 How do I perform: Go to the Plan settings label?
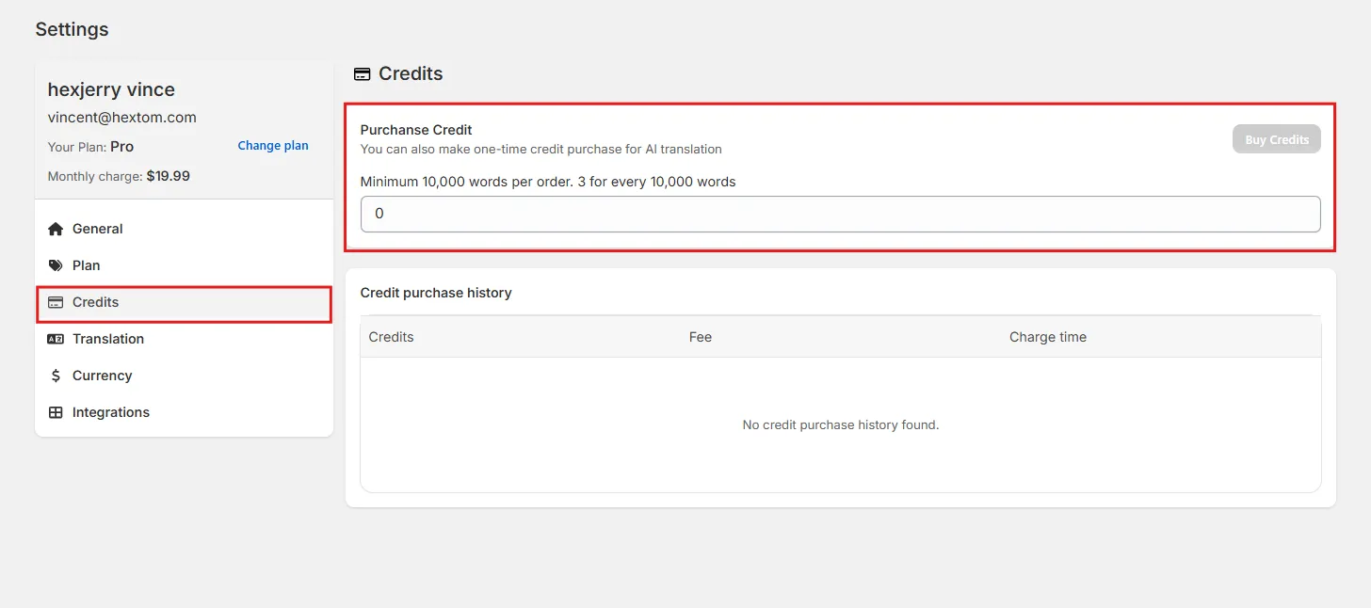(x=86, y=265)
